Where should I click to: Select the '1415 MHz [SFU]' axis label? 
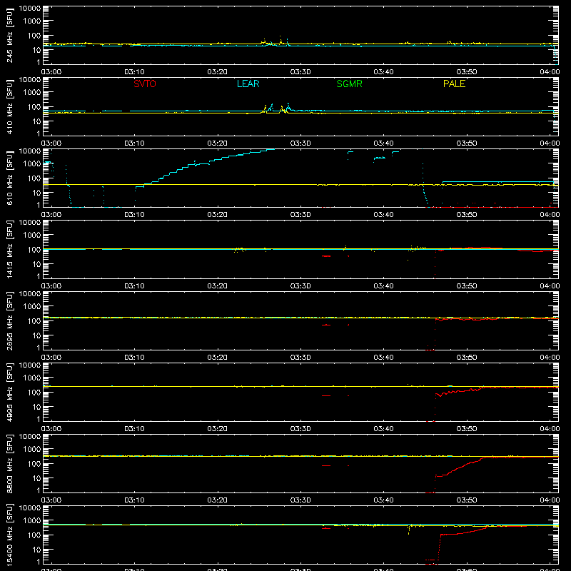coord(10,250)
